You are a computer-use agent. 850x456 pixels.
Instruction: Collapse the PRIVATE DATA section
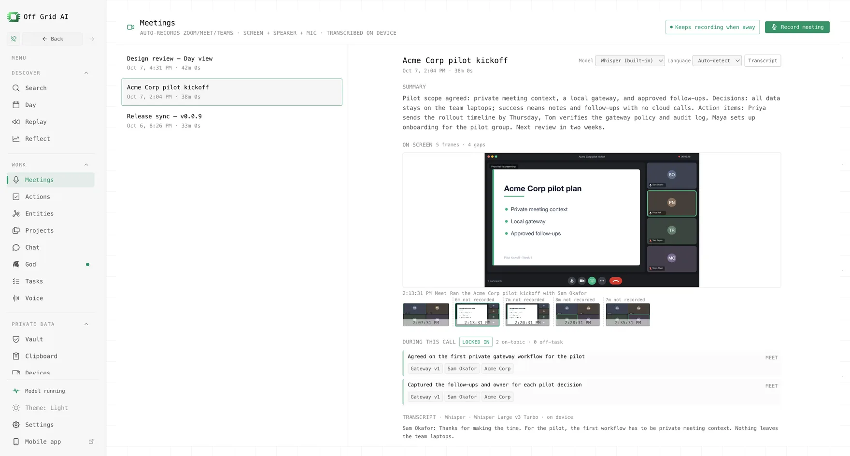point(86,324)
